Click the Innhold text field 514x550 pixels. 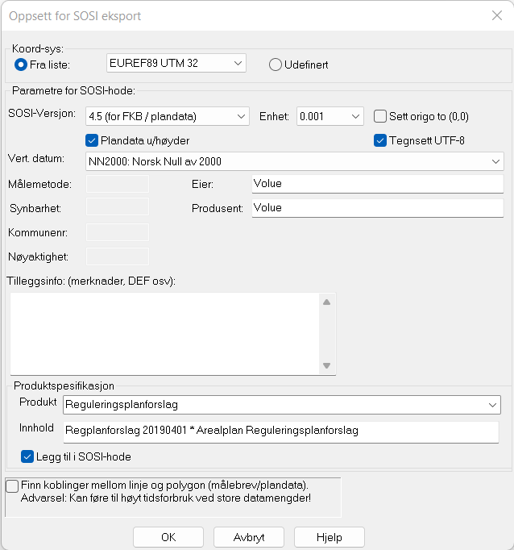coord(280,431)
